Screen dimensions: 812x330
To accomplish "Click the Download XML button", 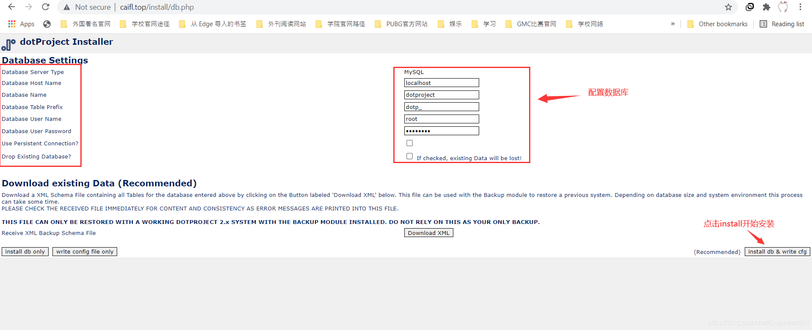I will [429, 233].
